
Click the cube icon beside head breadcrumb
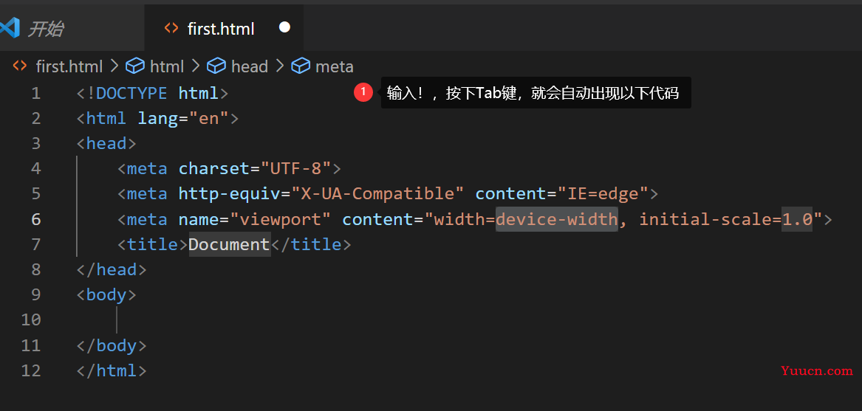tap(216, 66)
